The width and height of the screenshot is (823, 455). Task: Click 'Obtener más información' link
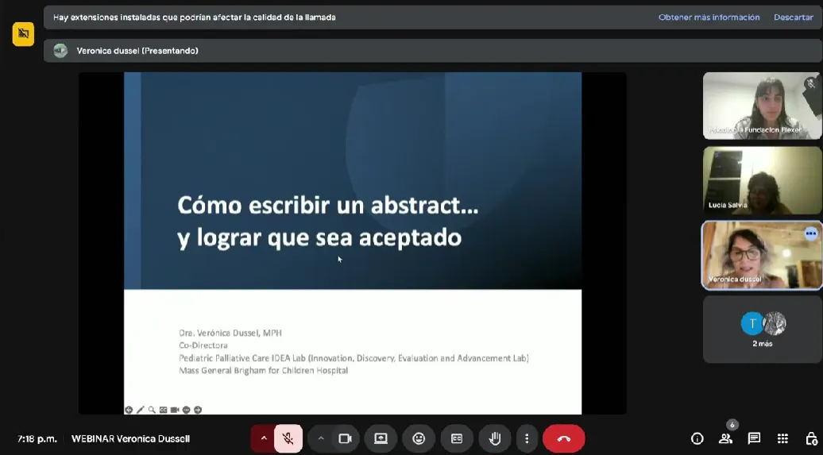709,17
